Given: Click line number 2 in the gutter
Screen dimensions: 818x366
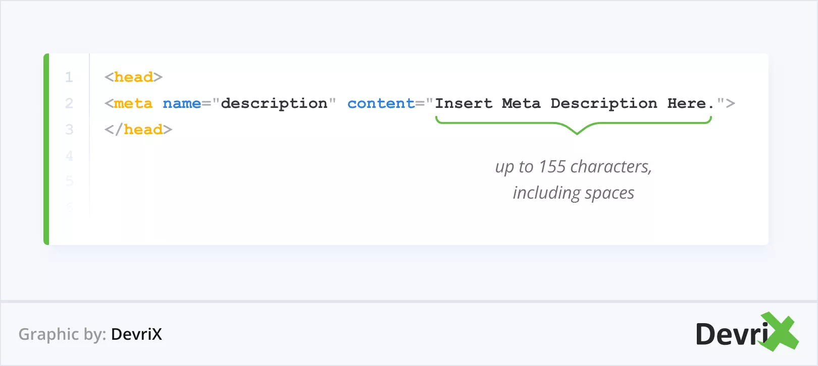Looking at the screenshot, I should [69, 103].
